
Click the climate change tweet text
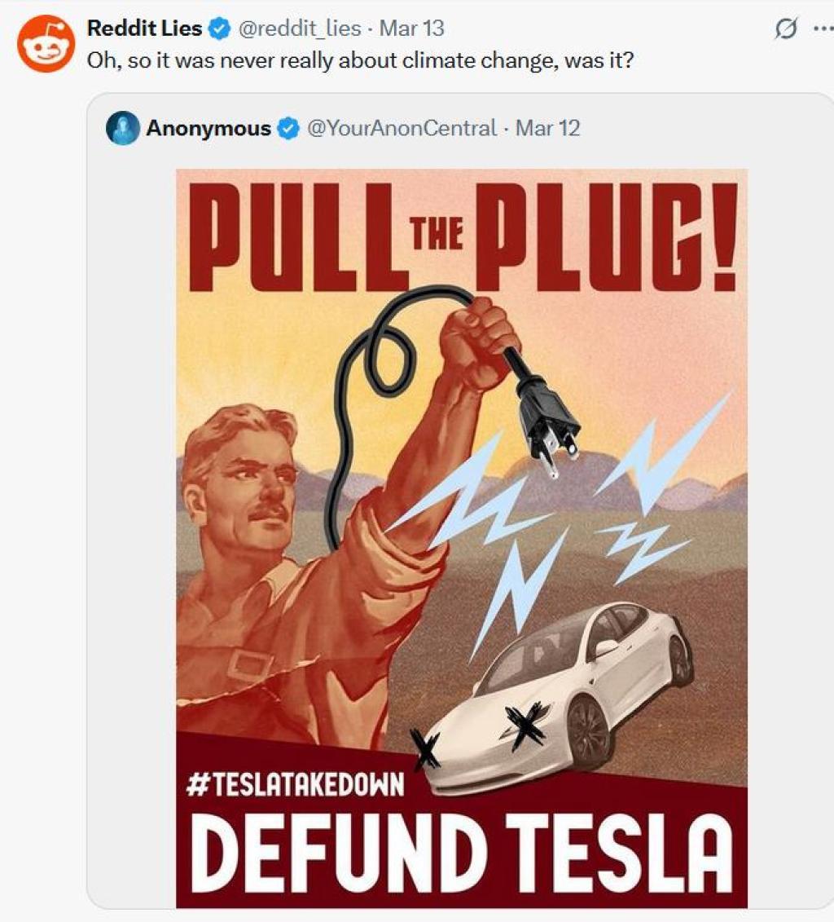tap(360, 60)
